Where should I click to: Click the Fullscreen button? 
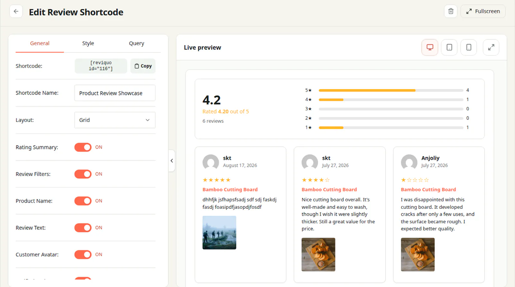coord(483,11)
